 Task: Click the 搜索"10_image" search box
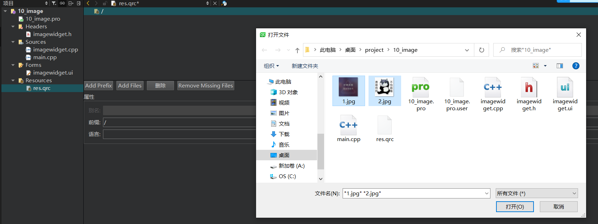537,50
